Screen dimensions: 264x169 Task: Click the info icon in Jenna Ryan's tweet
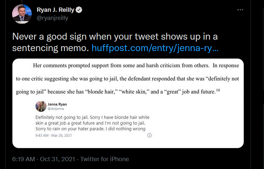click(x=150, y=135)
